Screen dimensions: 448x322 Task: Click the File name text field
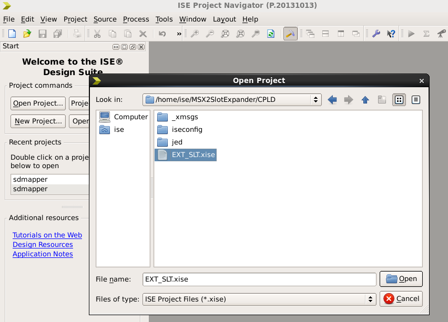pos(259,279)
